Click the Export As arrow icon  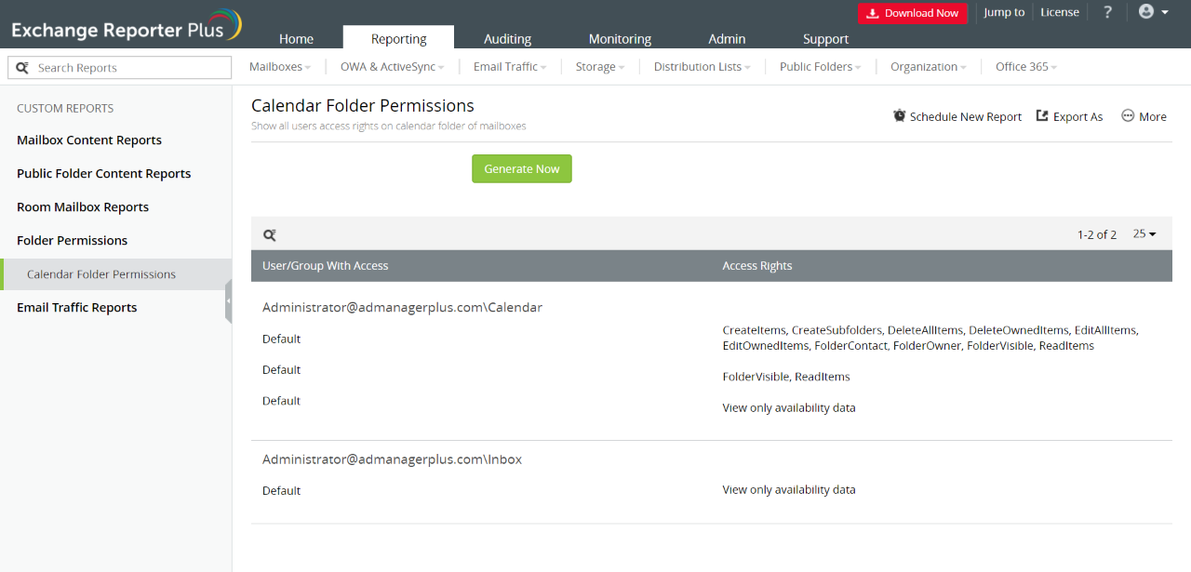pos(1043,116)
